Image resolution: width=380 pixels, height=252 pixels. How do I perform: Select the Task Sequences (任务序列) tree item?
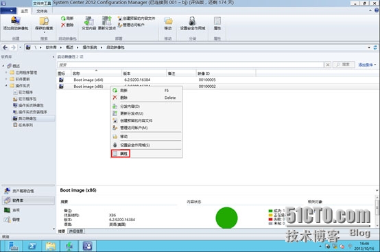click(x=23, y=125)
